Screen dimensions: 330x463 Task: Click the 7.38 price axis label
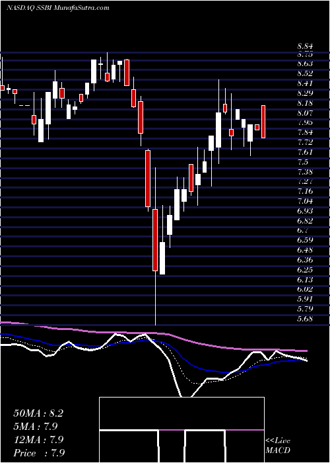[305, 171]
